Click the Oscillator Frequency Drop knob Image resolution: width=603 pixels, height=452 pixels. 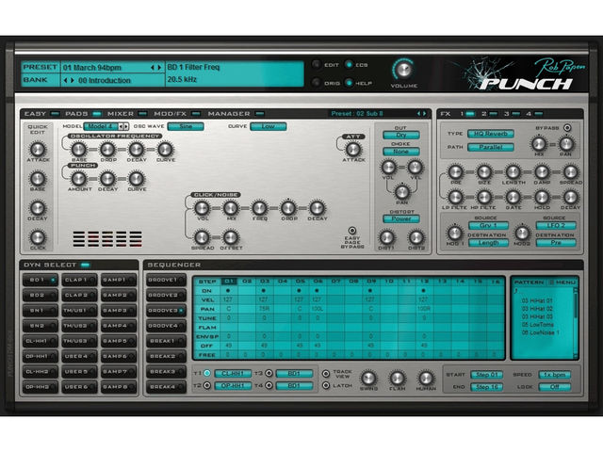[107, 149]
